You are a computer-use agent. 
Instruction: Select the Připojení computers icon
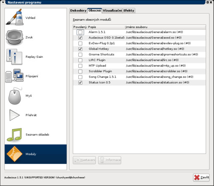[15, 76]
